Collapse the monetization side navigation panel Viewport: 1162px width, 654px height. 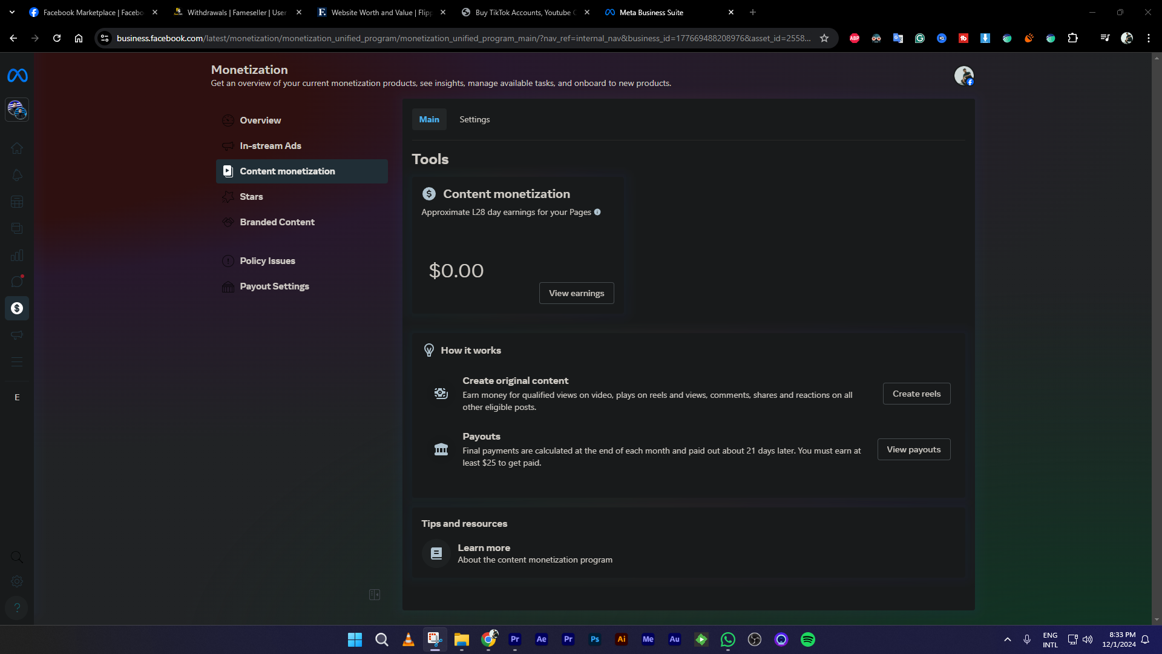(375, 595)
